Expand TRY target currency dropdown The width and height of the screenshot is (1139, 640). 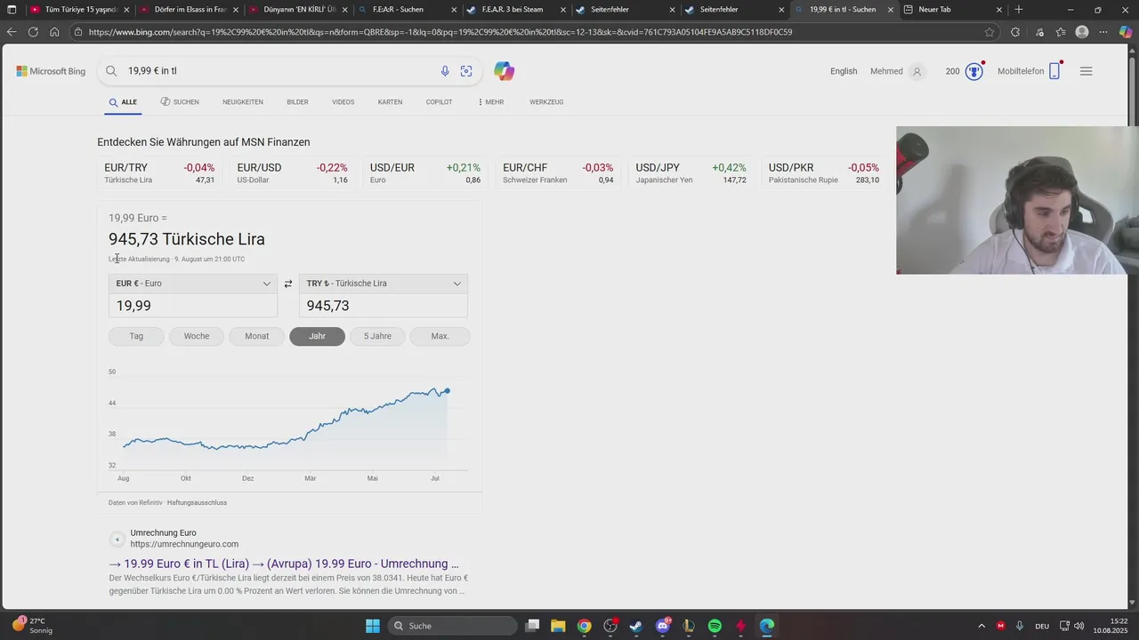click(384, 284)
